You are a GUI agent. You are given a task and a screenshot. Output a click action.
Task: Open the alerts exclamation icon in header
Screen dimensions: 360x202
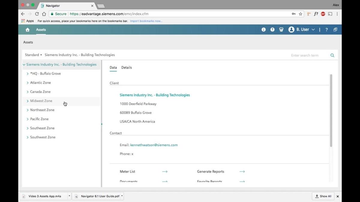click(272, 30)
